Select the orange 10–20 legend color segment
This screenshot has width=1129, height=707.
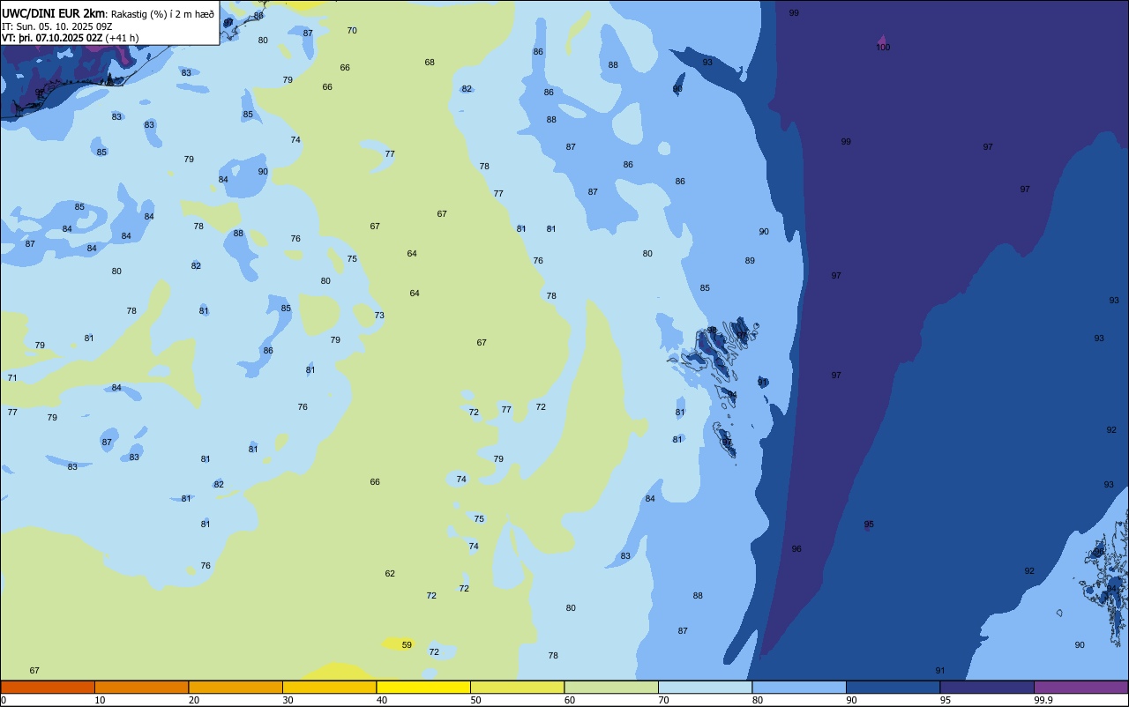tap(141, 688)
